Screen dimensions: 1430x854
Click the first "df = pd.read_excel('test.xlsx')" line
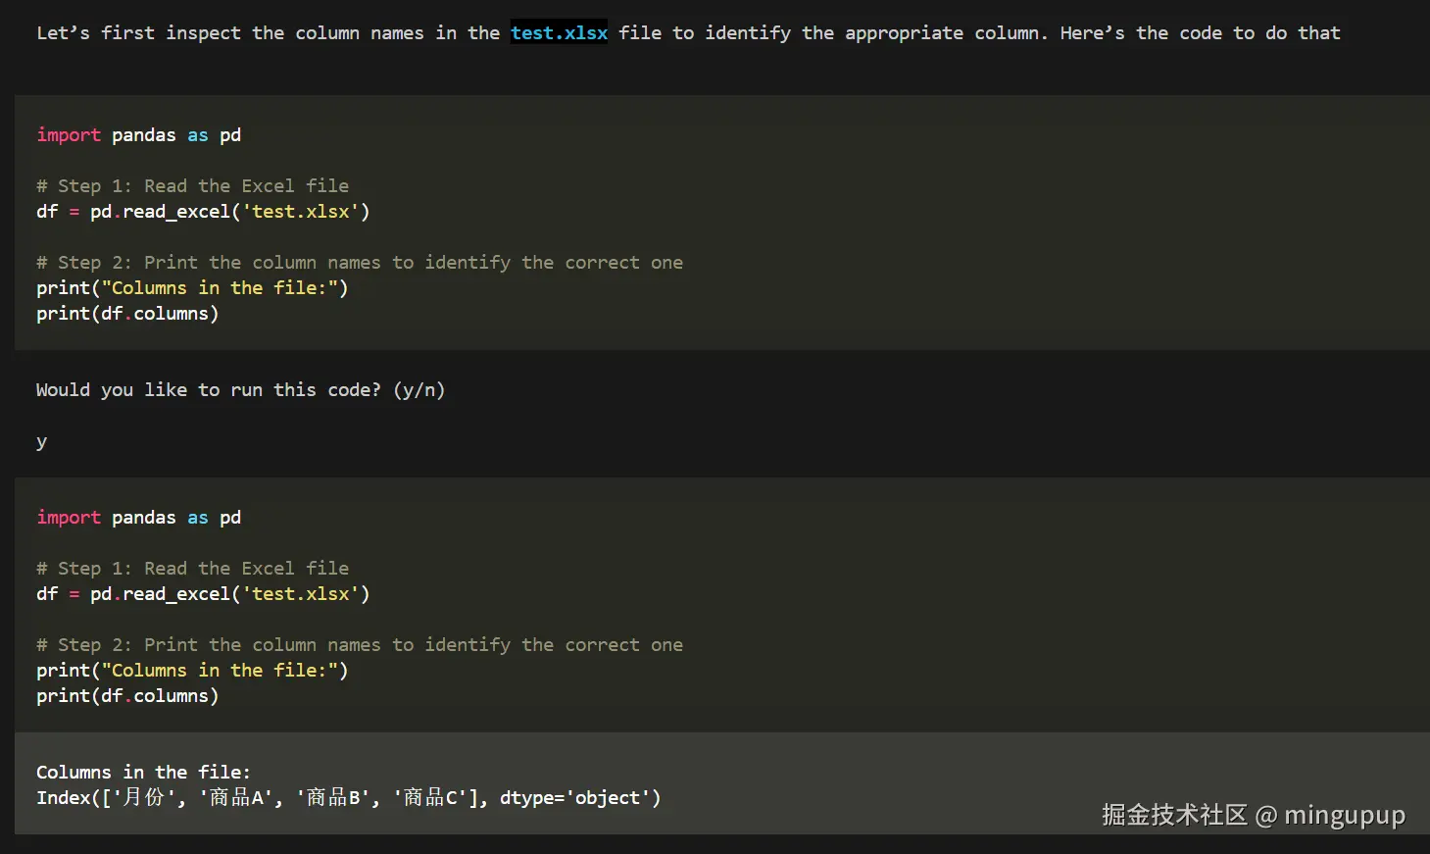[x=203, y=212]
